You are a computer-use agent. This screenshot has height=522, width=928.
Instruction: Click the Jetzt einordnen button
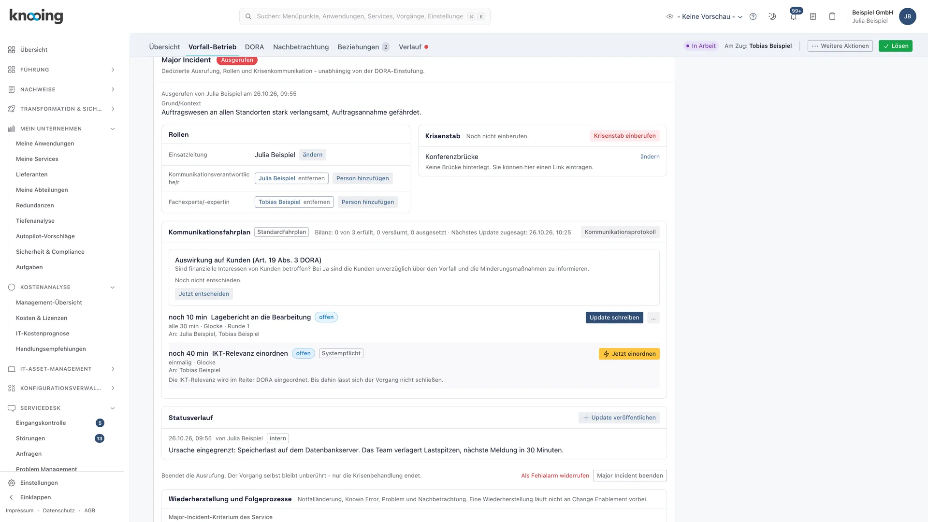pyautogui.click(x=629, y=354)
